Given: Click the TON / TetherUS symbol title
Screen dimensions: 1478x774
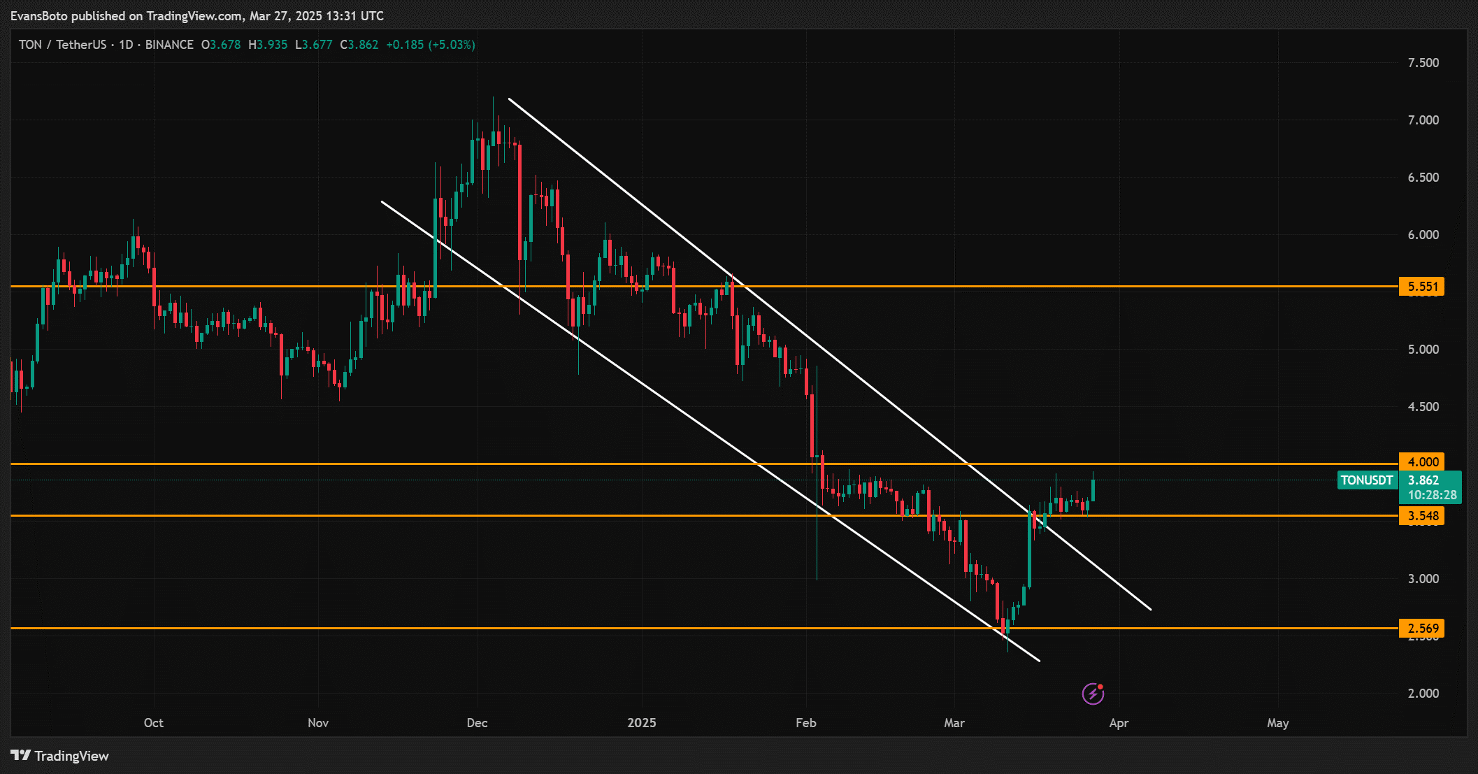Looking at the screenshot, I should pos(62,45).
